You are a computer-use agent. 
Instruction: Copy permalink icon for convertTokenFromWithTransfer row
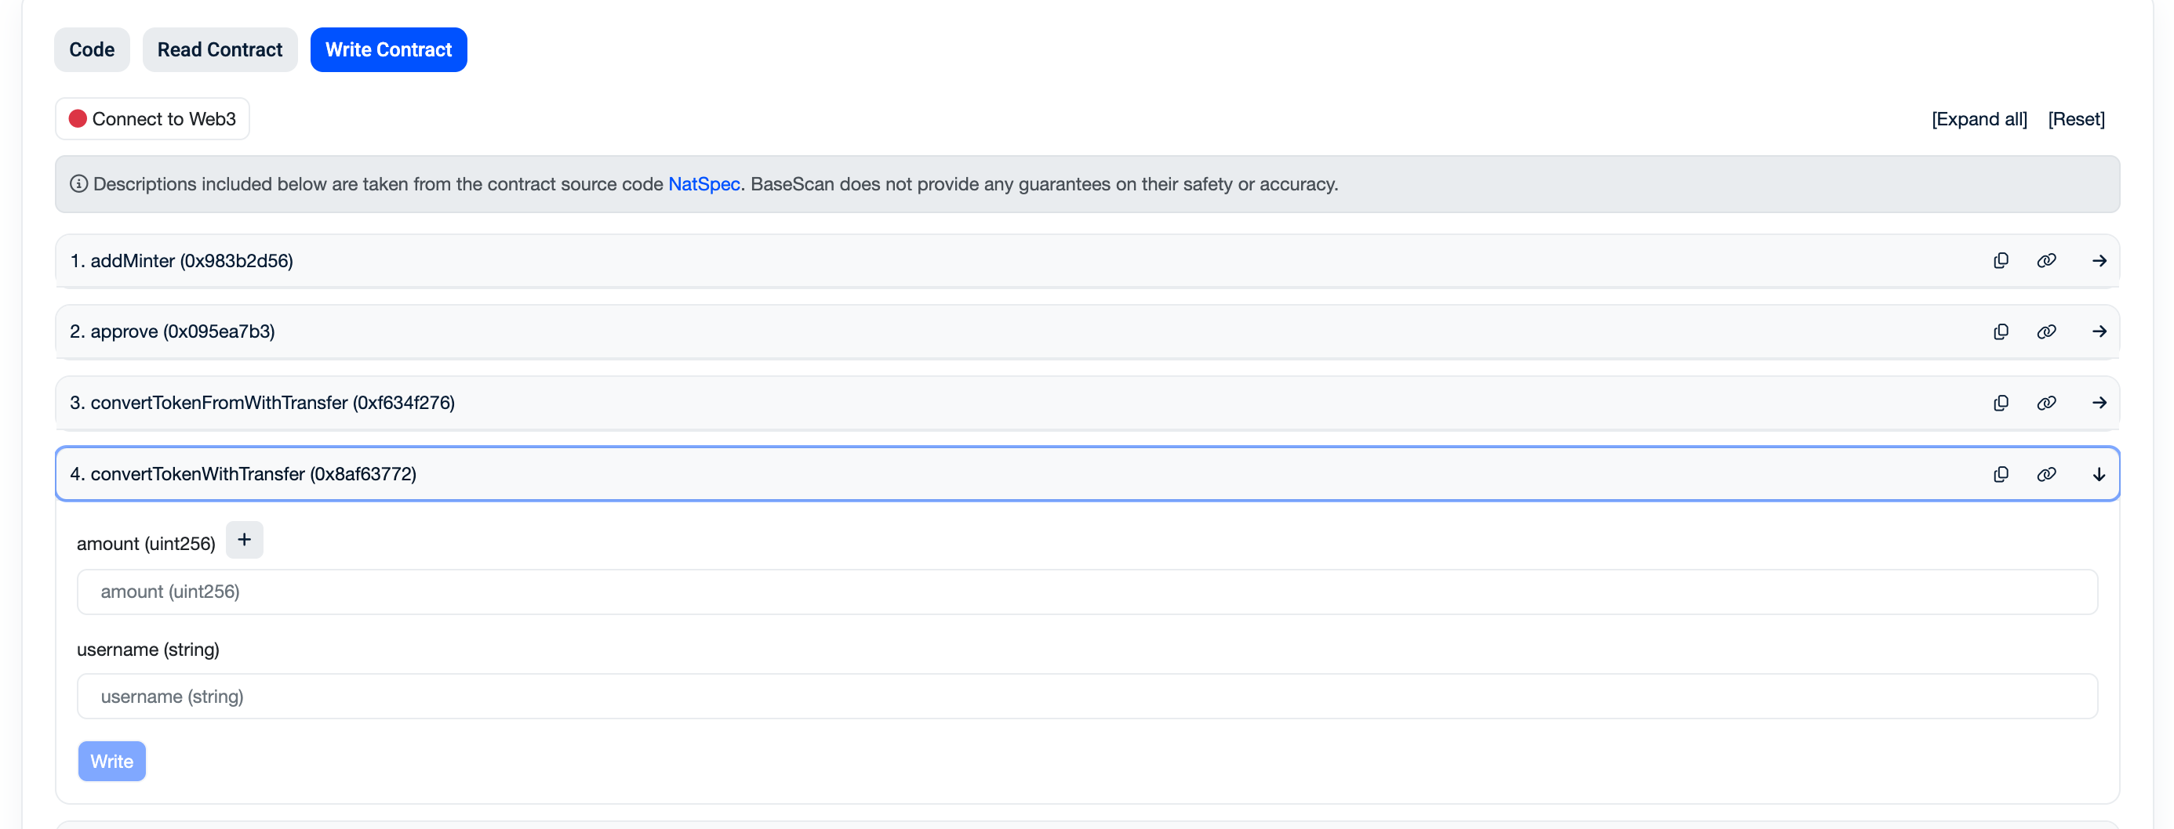pyautogui.click(x=2045, y=403)
